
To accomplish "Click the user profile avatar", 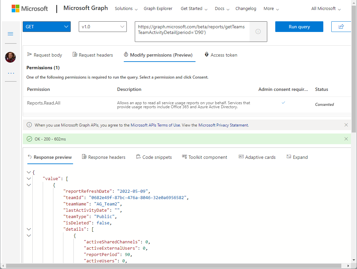I will click(10, 57).
